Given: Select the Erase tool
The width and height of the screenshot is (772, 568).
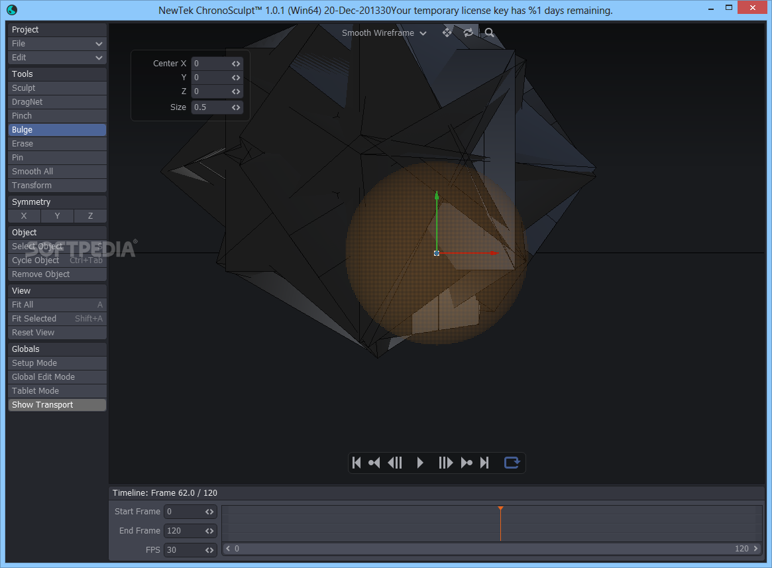Looking at the screenshot, I should click(x=57, y=143).
